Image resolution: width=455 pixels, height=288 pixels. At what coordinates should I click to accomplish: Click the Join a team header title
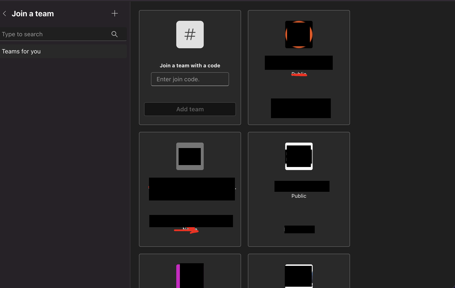point(33,14)
